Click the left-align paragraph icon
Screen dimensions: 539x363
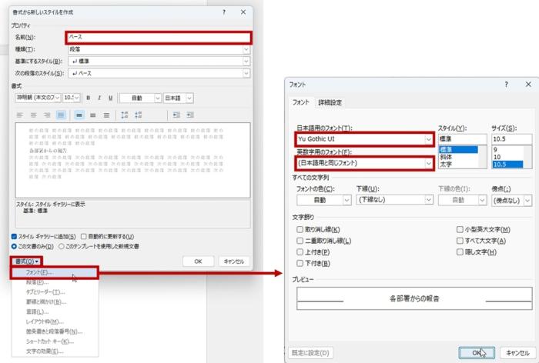(21, 115)
